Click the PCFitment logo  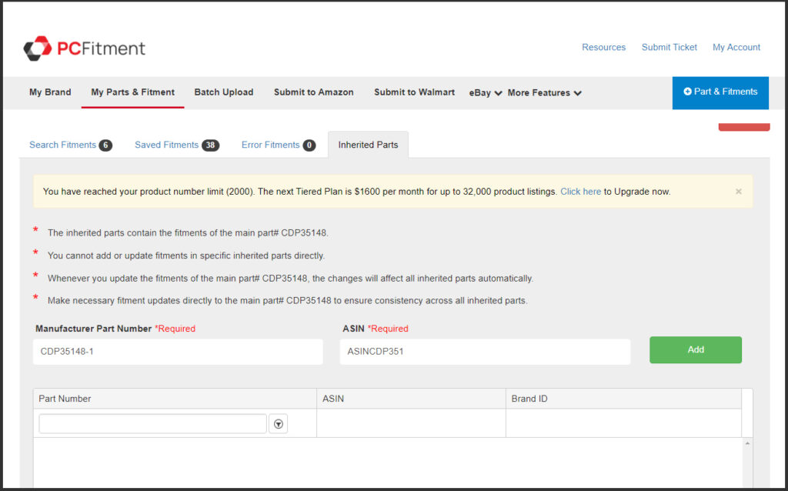click(x=84, y=48)
